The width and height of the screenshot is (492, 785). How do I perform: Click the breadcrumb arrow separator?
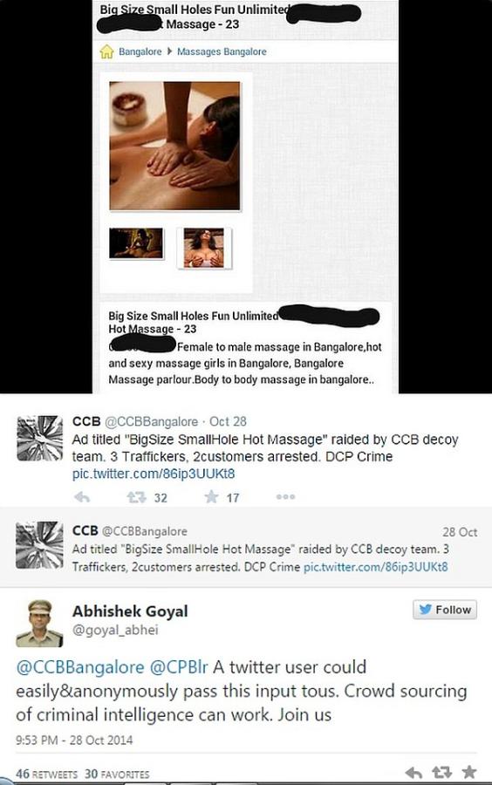[x=169, y=51]
